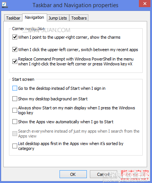Check Show the Apps view automatically
The width and height of the screenshot is (152, 183).
point(15,122)
